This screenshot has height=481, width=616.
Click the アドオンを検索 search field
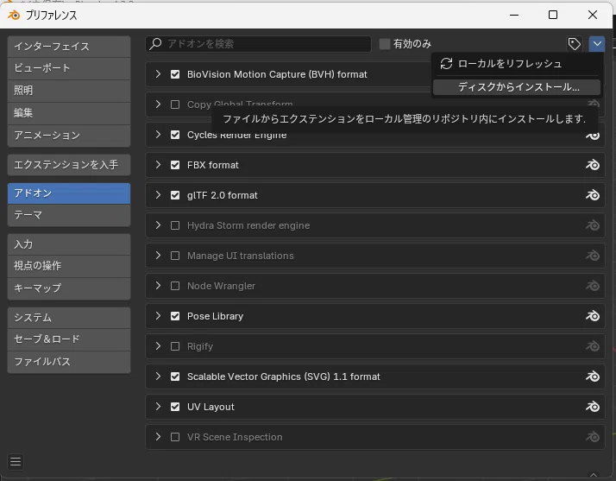[x=258, y=44]
